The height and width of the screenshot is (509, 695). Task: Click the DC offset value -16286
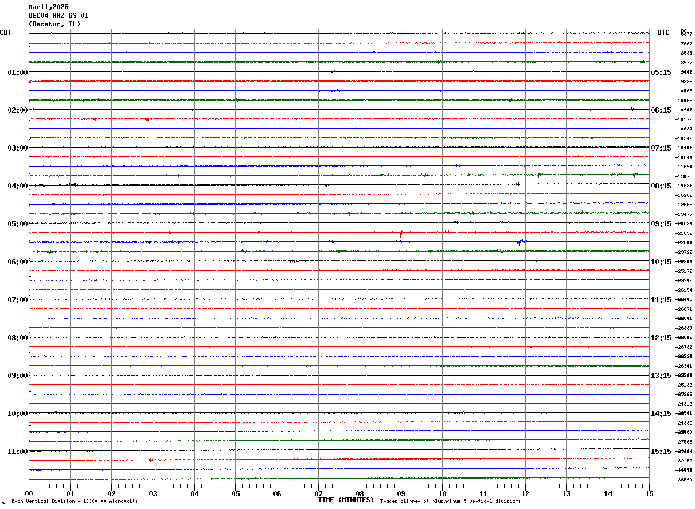(x=685, y=195)
